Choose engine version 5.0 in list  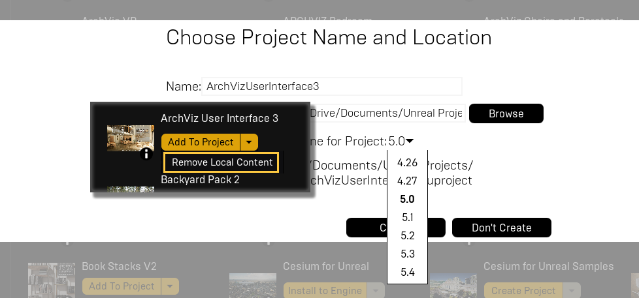(x=407, y=199)
